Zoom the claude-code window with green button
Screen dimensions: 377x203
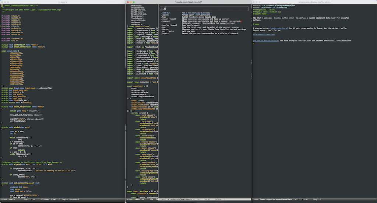point(134,2)
